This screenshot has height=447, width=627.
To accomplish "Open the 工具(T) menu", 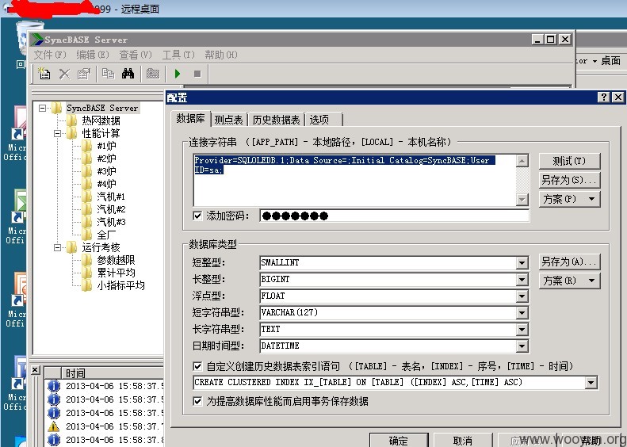I will click(x=178, y=55).
